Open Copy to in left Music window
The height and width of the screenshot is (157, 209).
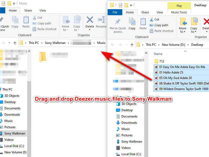(x=77, y=24)
